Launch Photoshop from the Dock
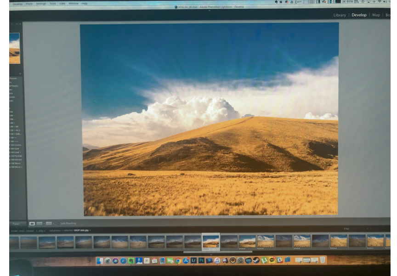This screenshot has height=276, width=397. [201, 260]
